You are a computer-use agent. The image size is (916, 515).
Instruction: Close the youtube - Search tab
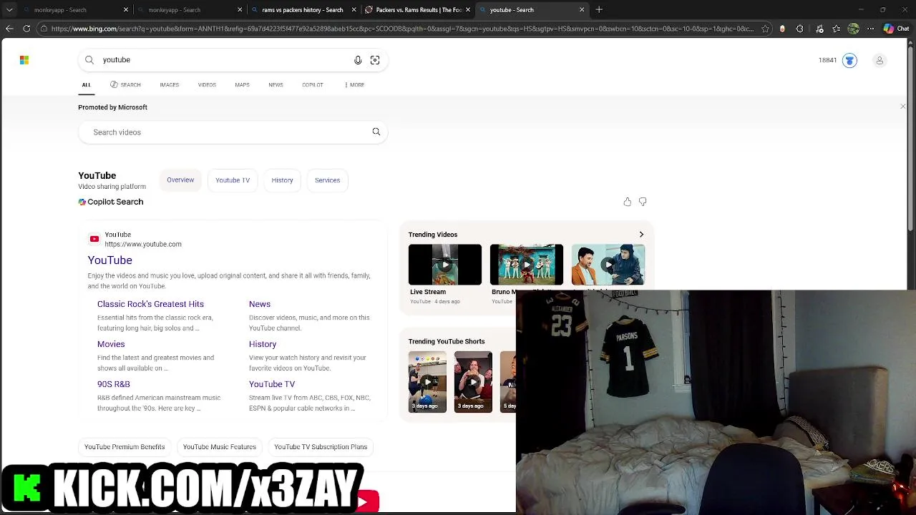582,10
